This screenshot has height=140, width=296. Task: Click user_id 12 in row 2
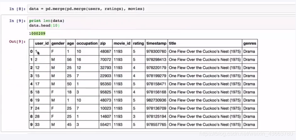(37, 68)
